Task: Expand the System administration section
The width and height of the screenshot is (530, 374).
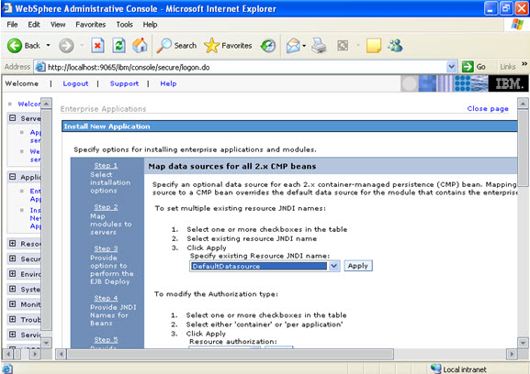Action: (x=13, y=289)
